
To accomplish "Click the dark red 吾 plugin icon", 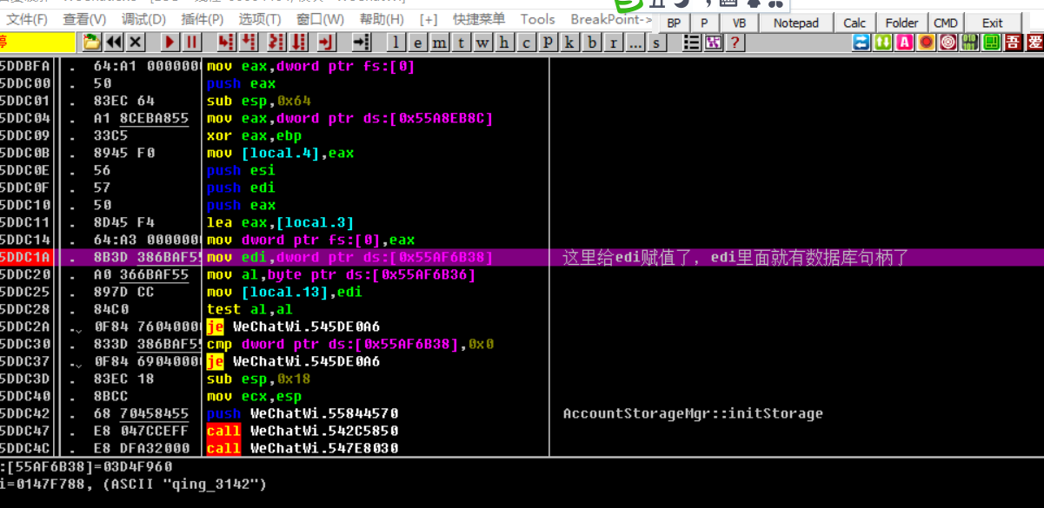I will pyautogui.click(x=1014, y=42).
